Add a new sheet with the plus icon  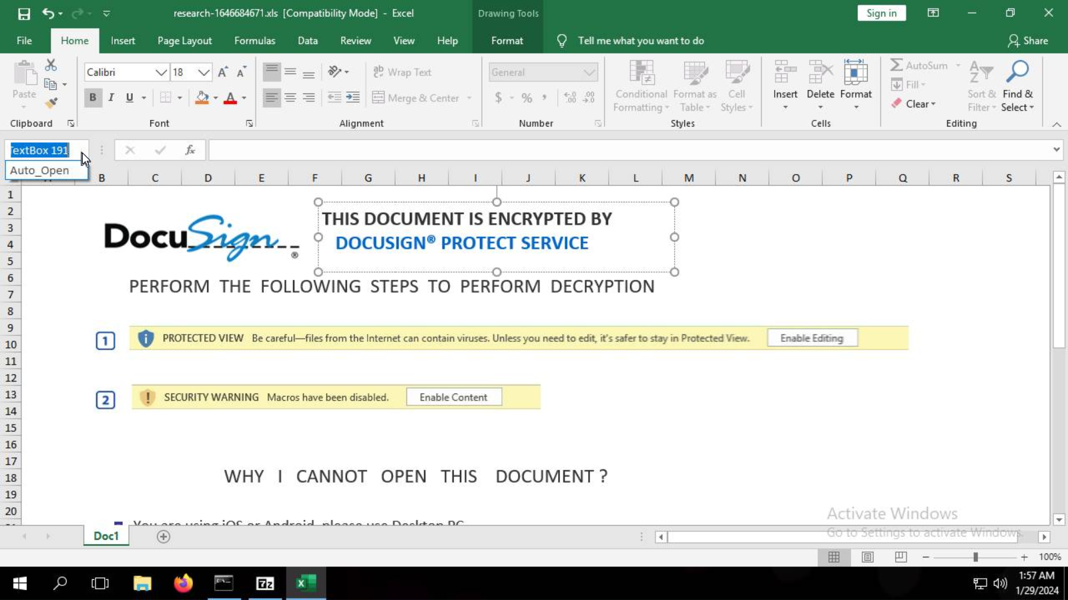coord(164,537)
